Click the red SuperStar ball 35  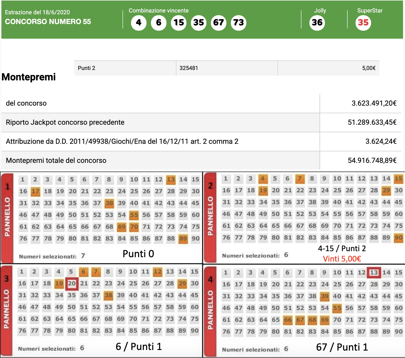pos(363,23)
